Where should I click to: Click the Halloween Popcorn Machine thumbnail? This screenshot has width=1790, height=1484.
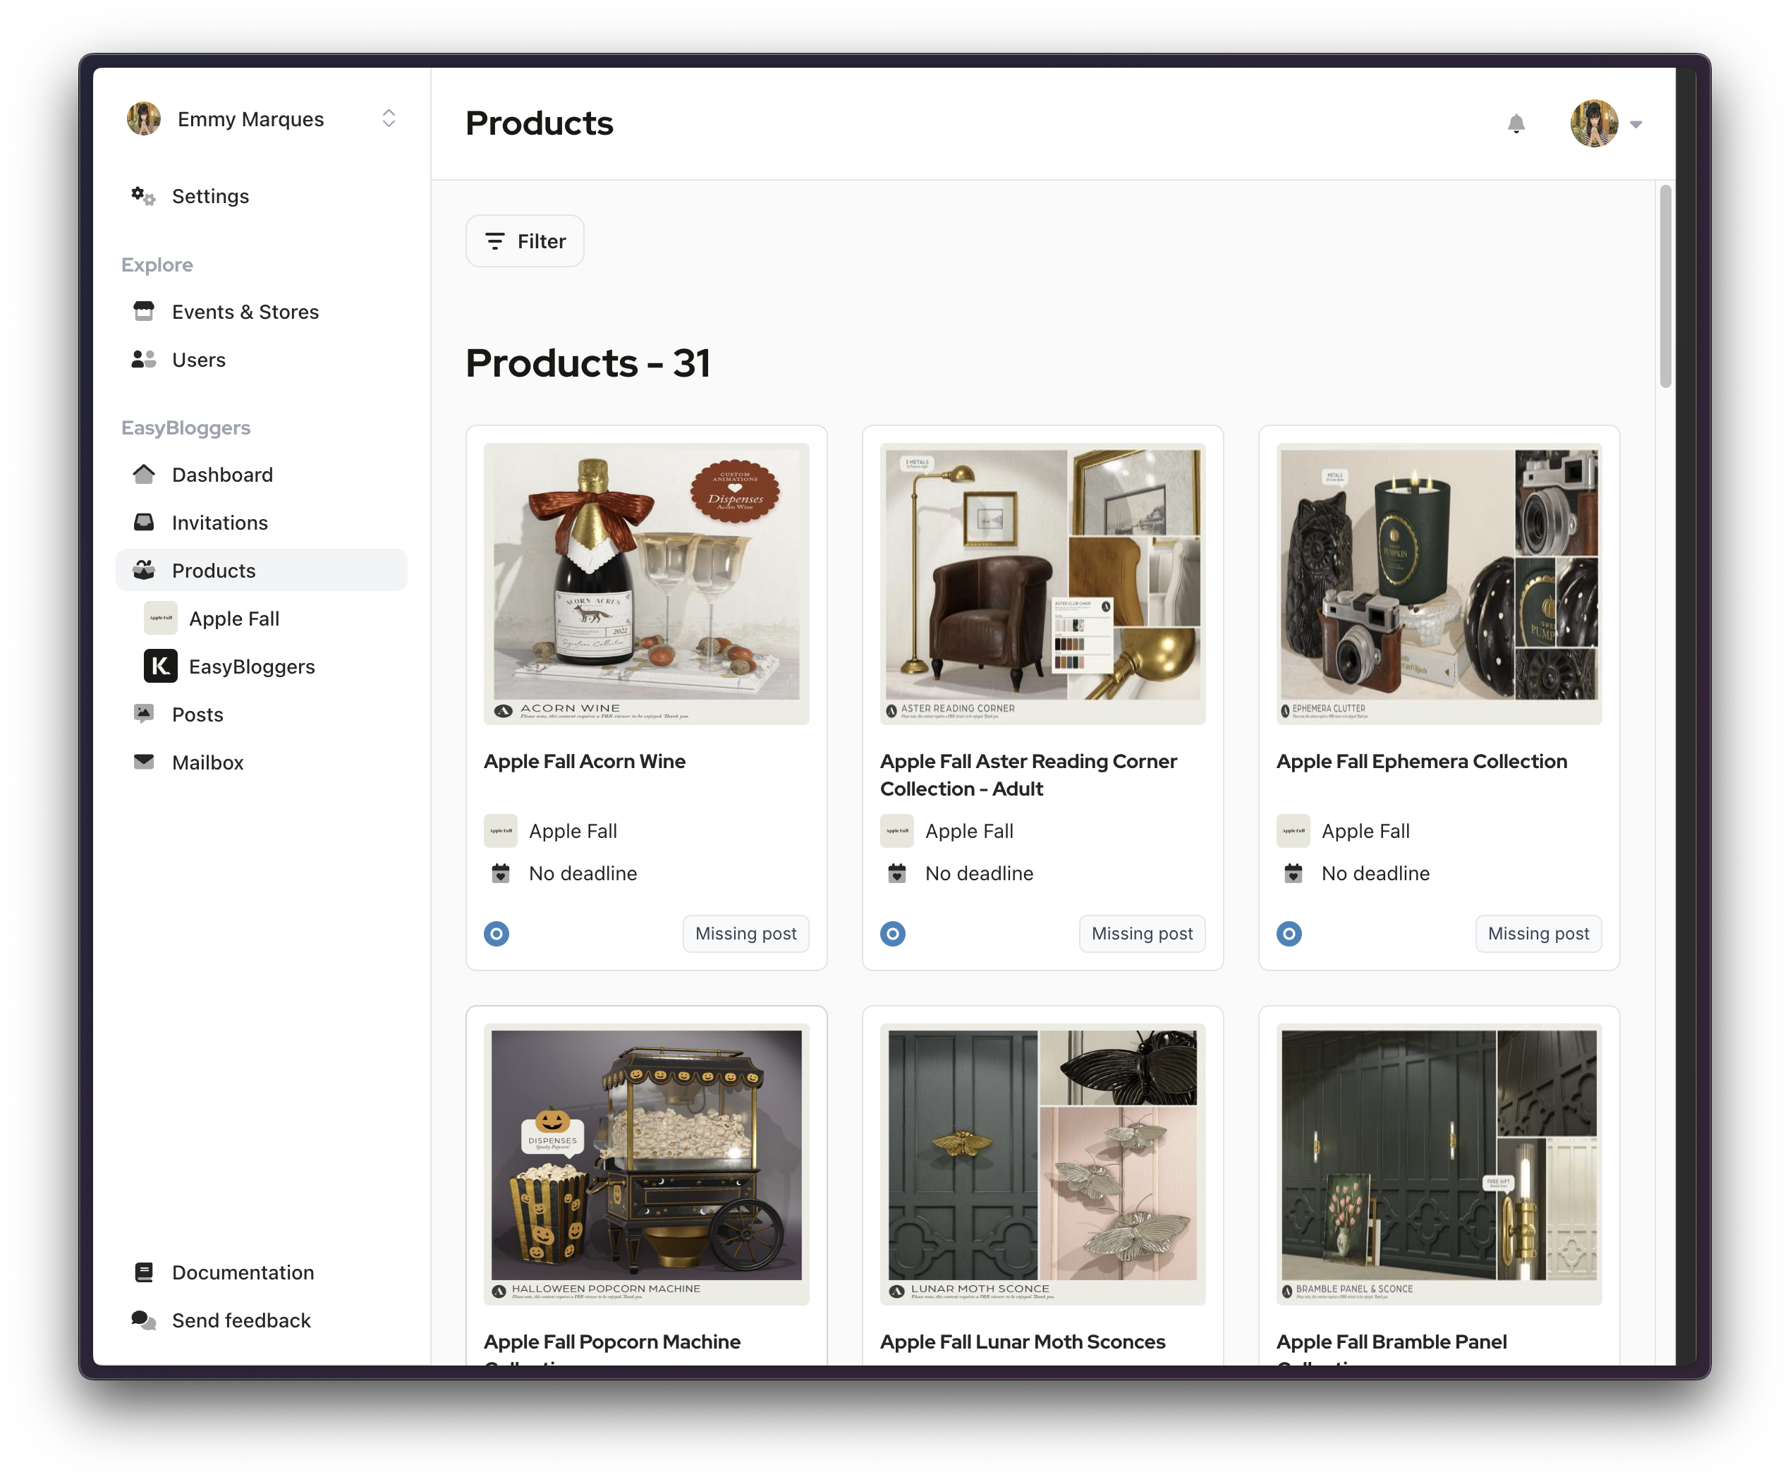point(646,1162)
